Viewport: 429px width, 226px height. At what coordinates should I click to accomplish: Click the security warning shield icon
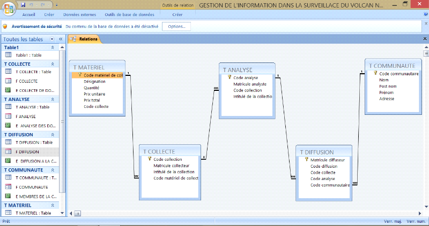[x=5, y=26]
